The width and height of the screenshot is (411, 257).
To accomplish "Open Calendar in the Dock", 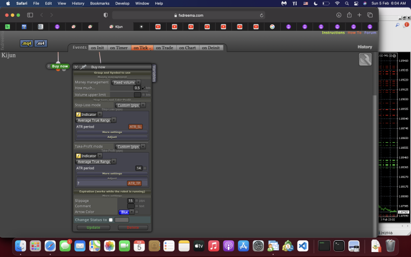I will [x=139, y=246].
